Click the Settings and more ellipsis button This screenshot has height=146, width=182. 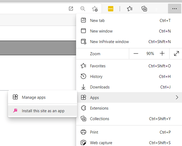click(174, 9)
